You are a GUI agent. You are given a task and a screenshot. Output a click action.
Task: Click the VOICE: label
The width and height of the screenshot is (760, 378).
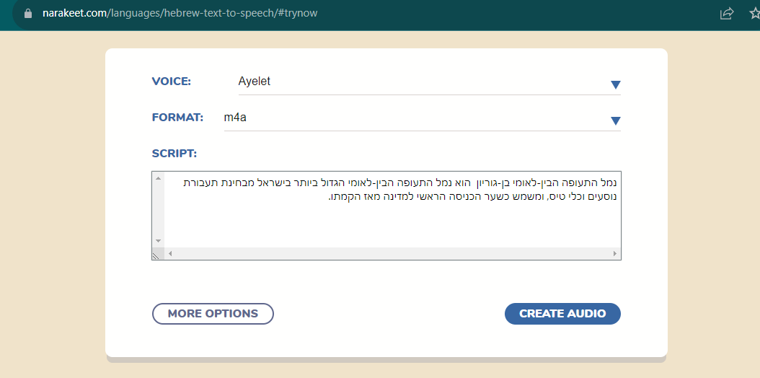point(172,82)
